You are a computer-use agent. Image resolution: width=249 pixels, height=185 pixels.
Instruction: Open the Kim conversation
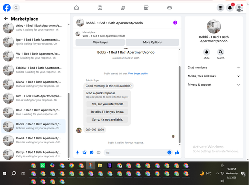[34, 98]
